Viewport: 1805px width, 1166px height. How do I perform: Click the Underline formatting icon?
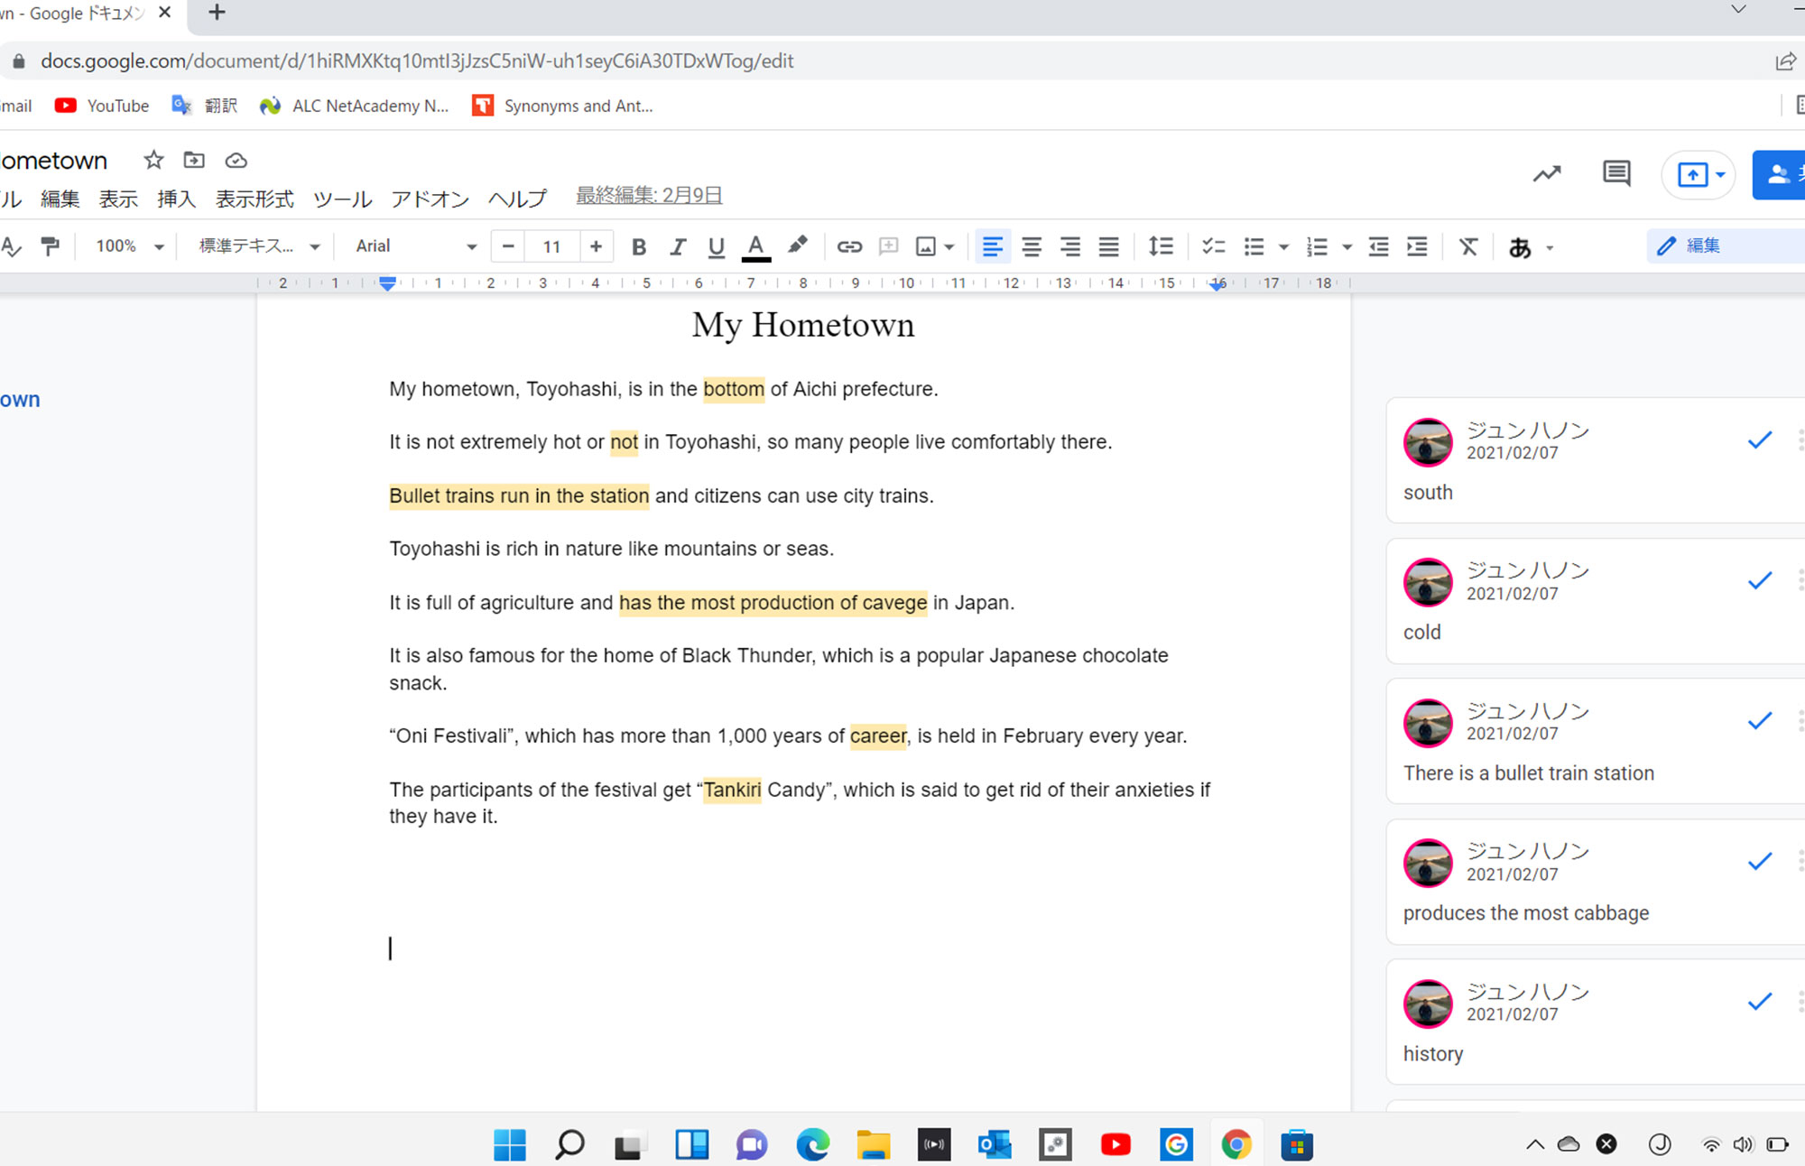717,246
